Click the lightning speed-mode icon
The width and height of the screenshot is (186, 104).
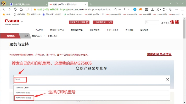click(x=125, y=9)
